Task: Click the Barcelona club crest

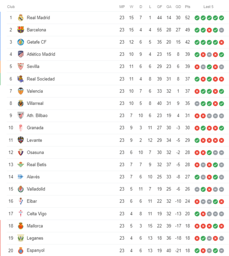Action: pyautogui.click(x=21, y=30)
